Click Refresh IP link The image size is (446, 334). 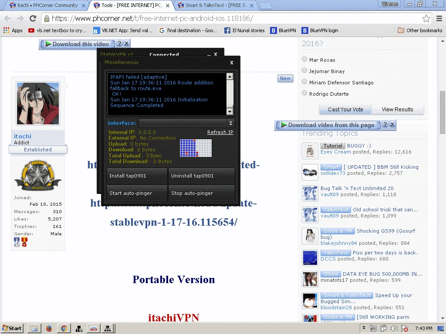coord(220,132)
